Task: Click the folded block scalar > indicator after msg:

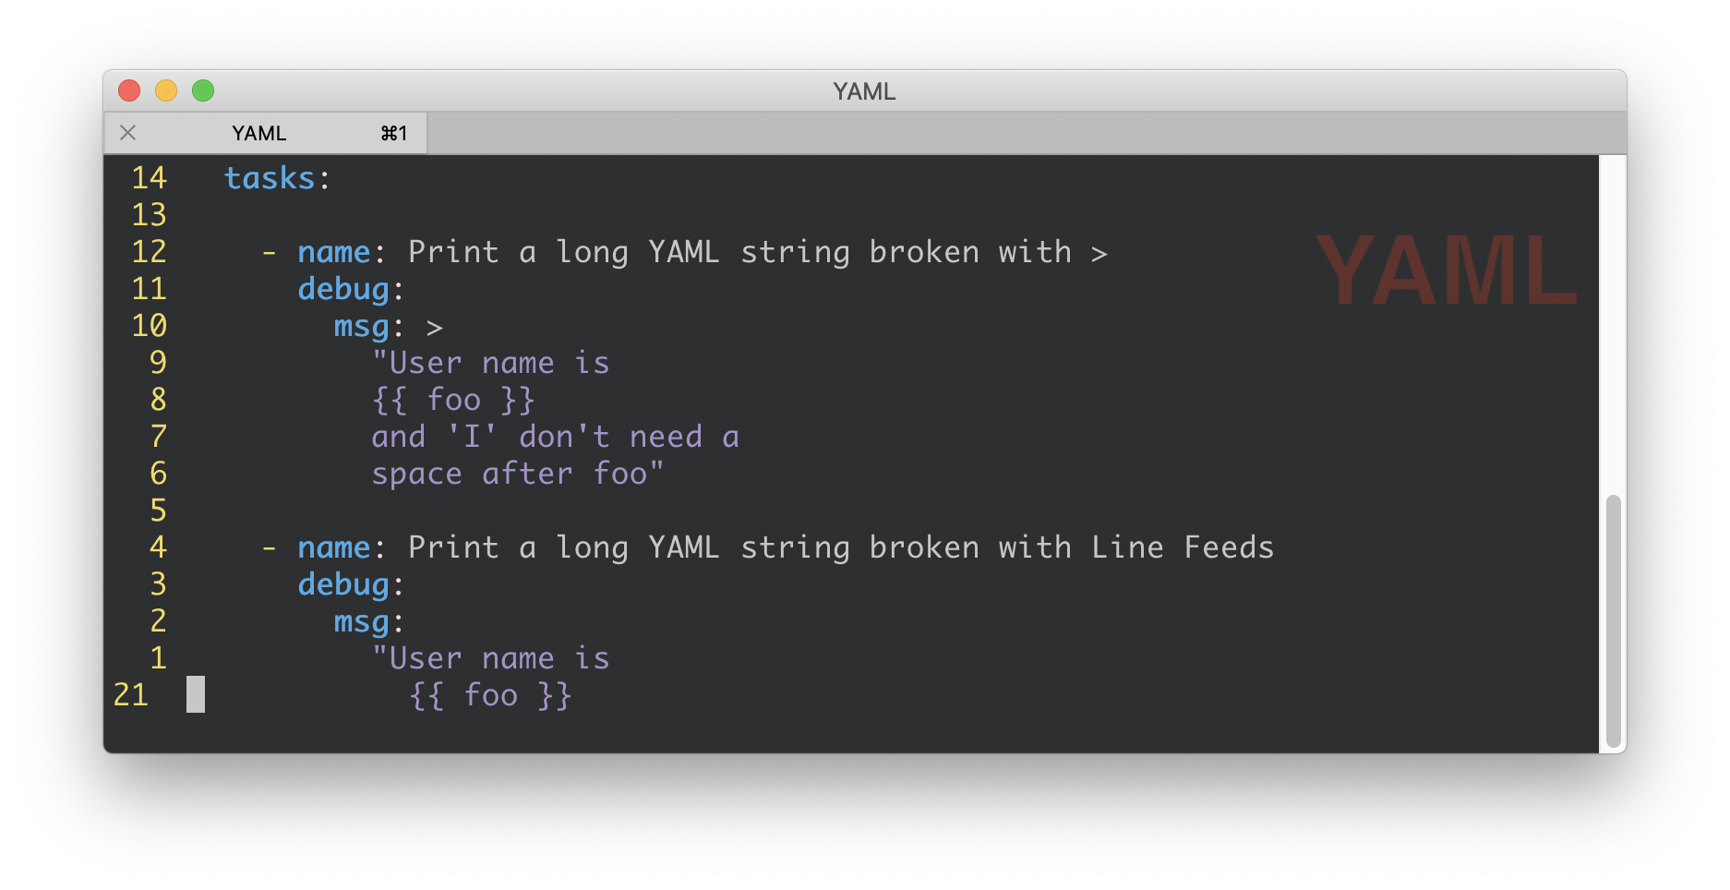Action: (x=435, y=325)
